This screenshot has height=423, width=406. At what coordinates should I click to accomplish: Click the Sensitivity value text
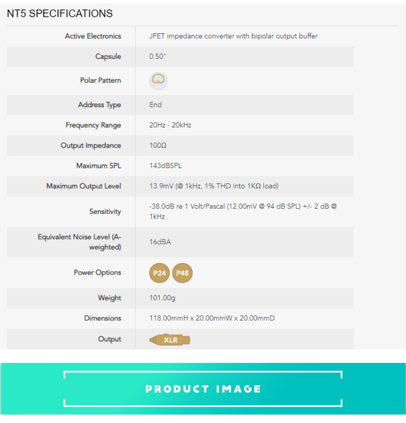[243, 211]
